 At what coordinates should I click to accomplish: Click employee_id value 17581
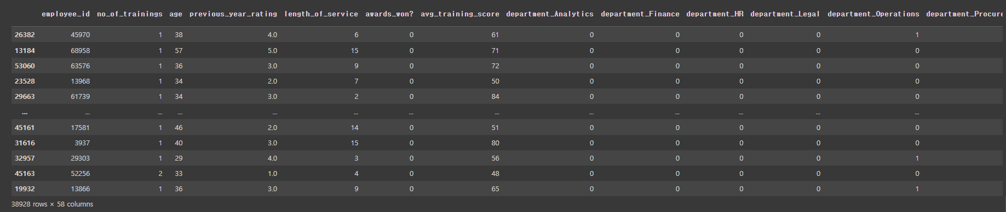coord(81,127)
